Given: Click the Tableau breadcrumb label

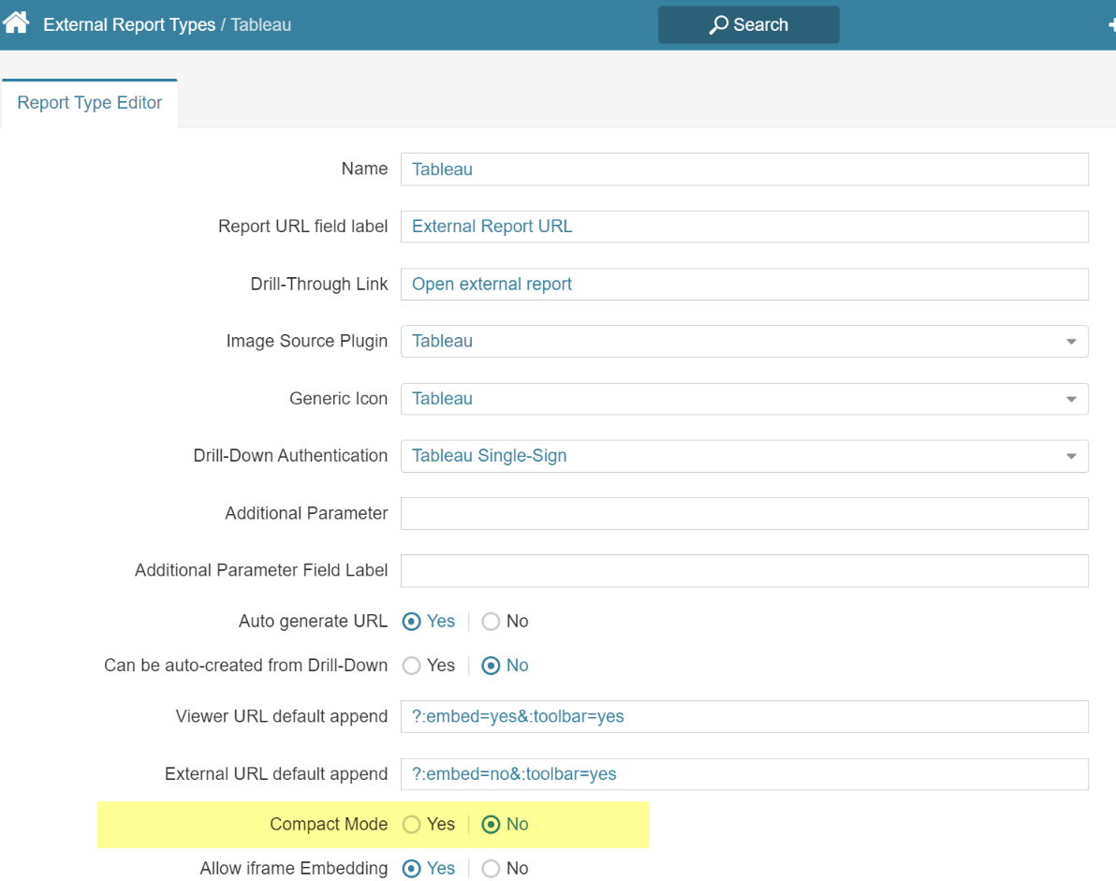Looking at the screenshot, I should [x=260, y=24].
